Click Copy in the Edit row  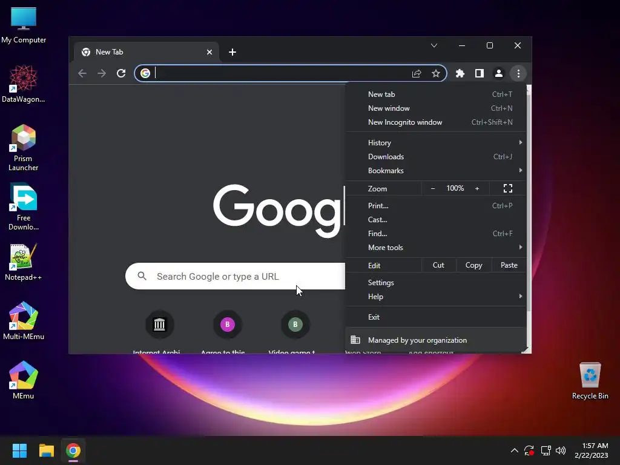coord(473,265)
